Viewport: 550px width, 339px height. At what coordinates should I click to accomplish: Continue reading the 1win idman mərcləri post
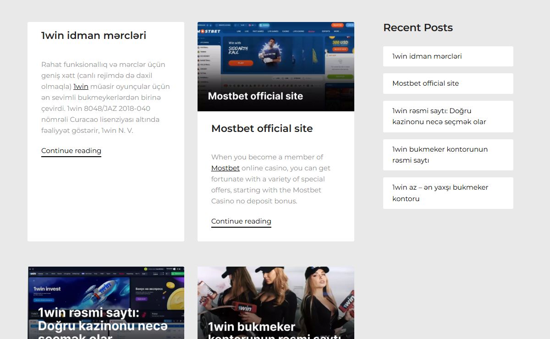click(71, 151)
